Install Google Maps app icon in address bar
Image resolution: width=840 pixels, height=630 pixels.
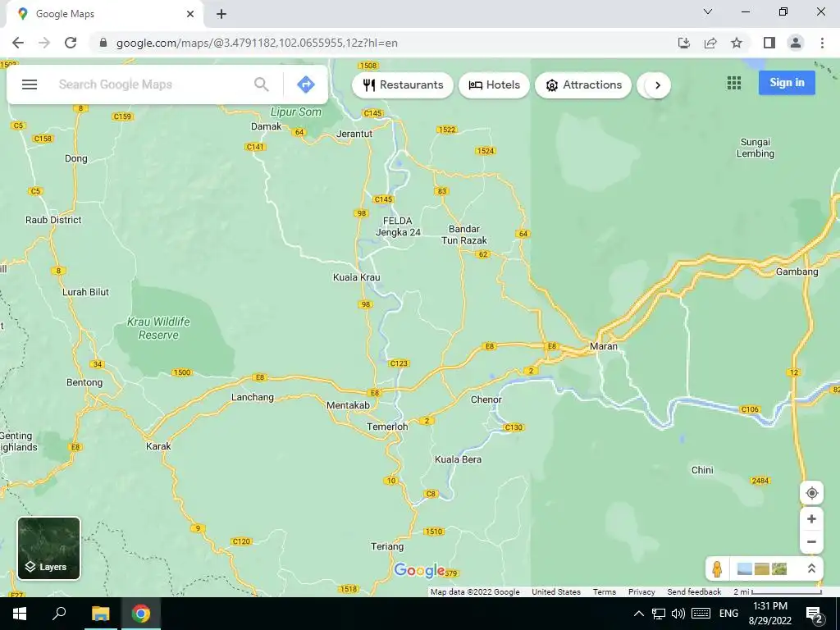(684, 43)
